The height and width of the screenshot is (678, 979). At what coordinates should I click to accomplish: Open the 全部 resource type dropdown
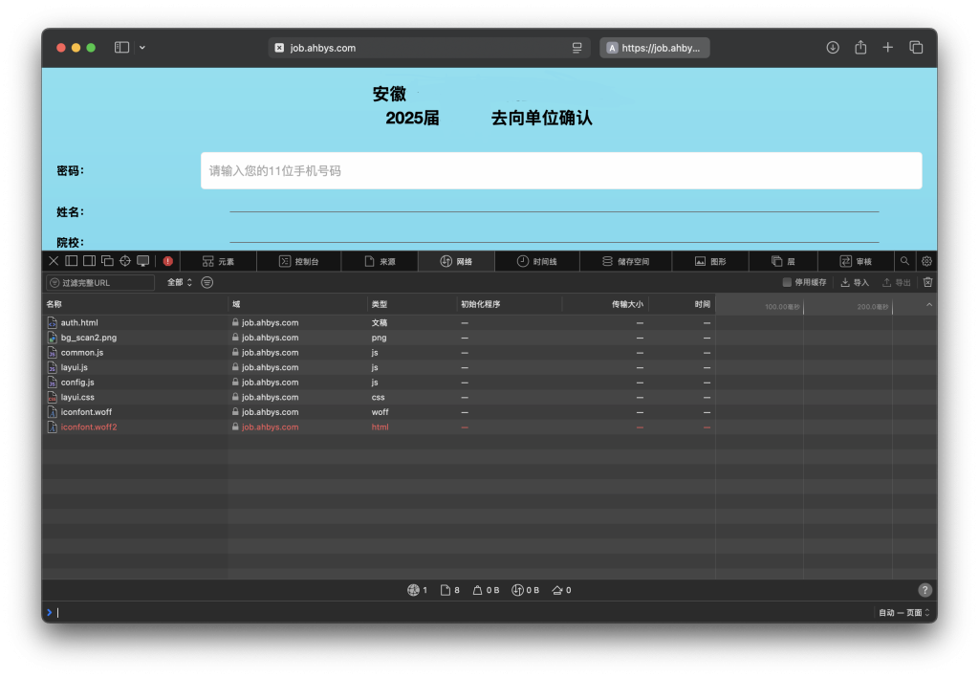180,282
